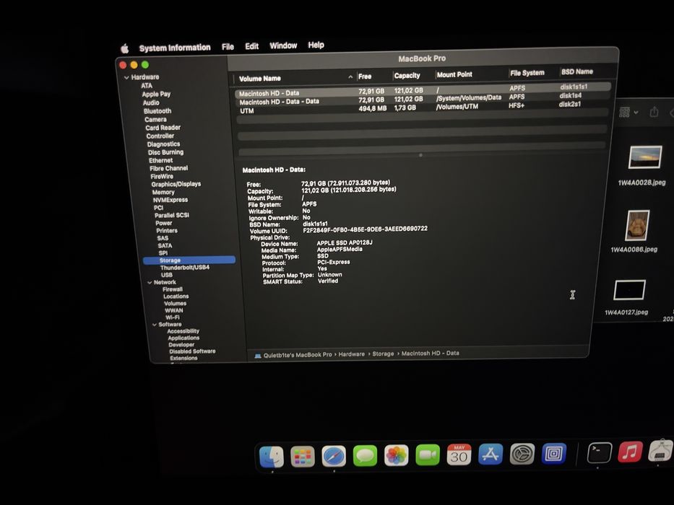Select Macintosh HD - Data - Data row
674x505 pixels.
(x=423, y=100)
